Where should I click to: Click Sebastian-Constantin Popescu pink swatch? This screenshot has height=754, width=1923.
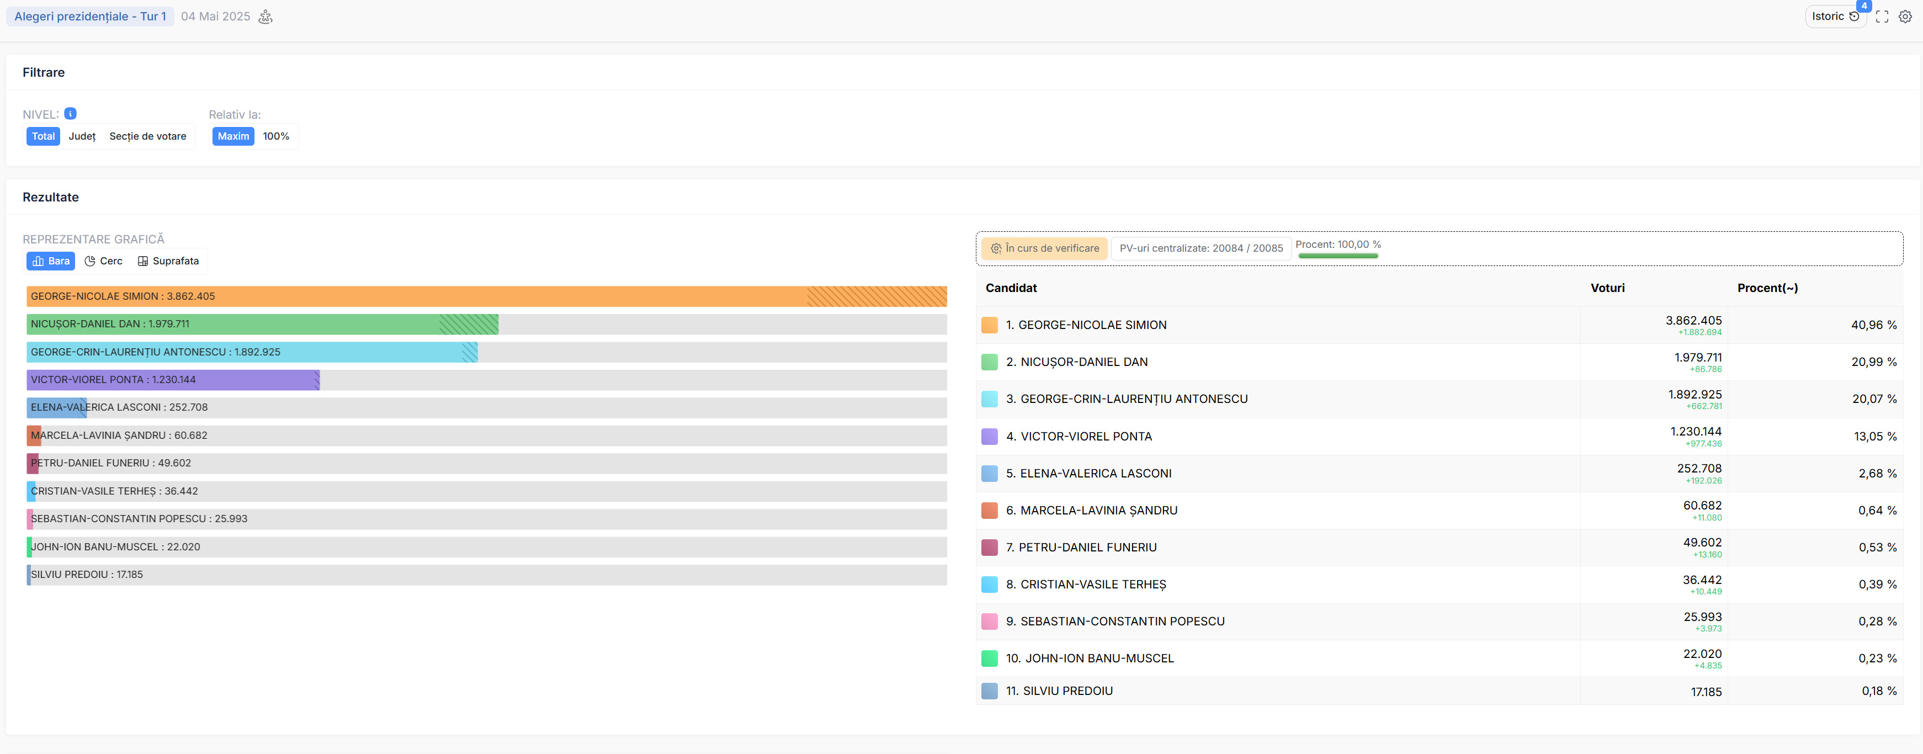(x=989, y=621)
